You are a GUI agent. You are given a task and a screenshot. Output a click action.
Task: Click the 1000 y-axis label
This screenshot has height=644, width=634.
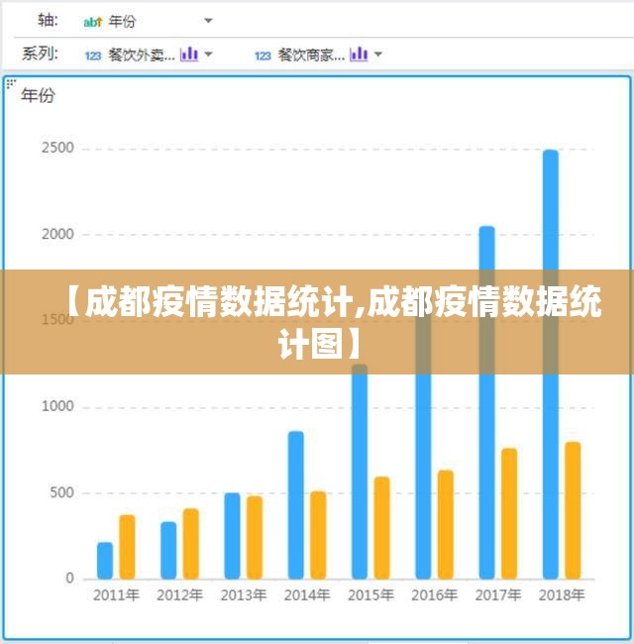57,406
